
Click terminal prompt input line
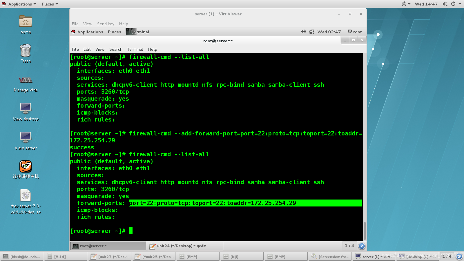pyautogui.click(x=101, y=231)
